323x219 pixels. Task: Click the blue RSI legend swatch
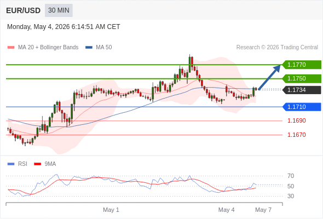tap(11, 164)
